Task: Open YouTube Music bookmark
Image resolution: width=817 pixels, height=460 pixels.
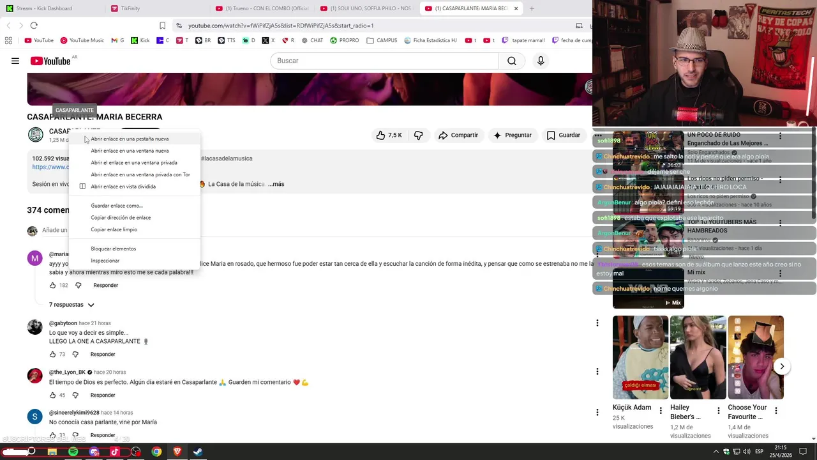Action: click(x=82, y=40)
